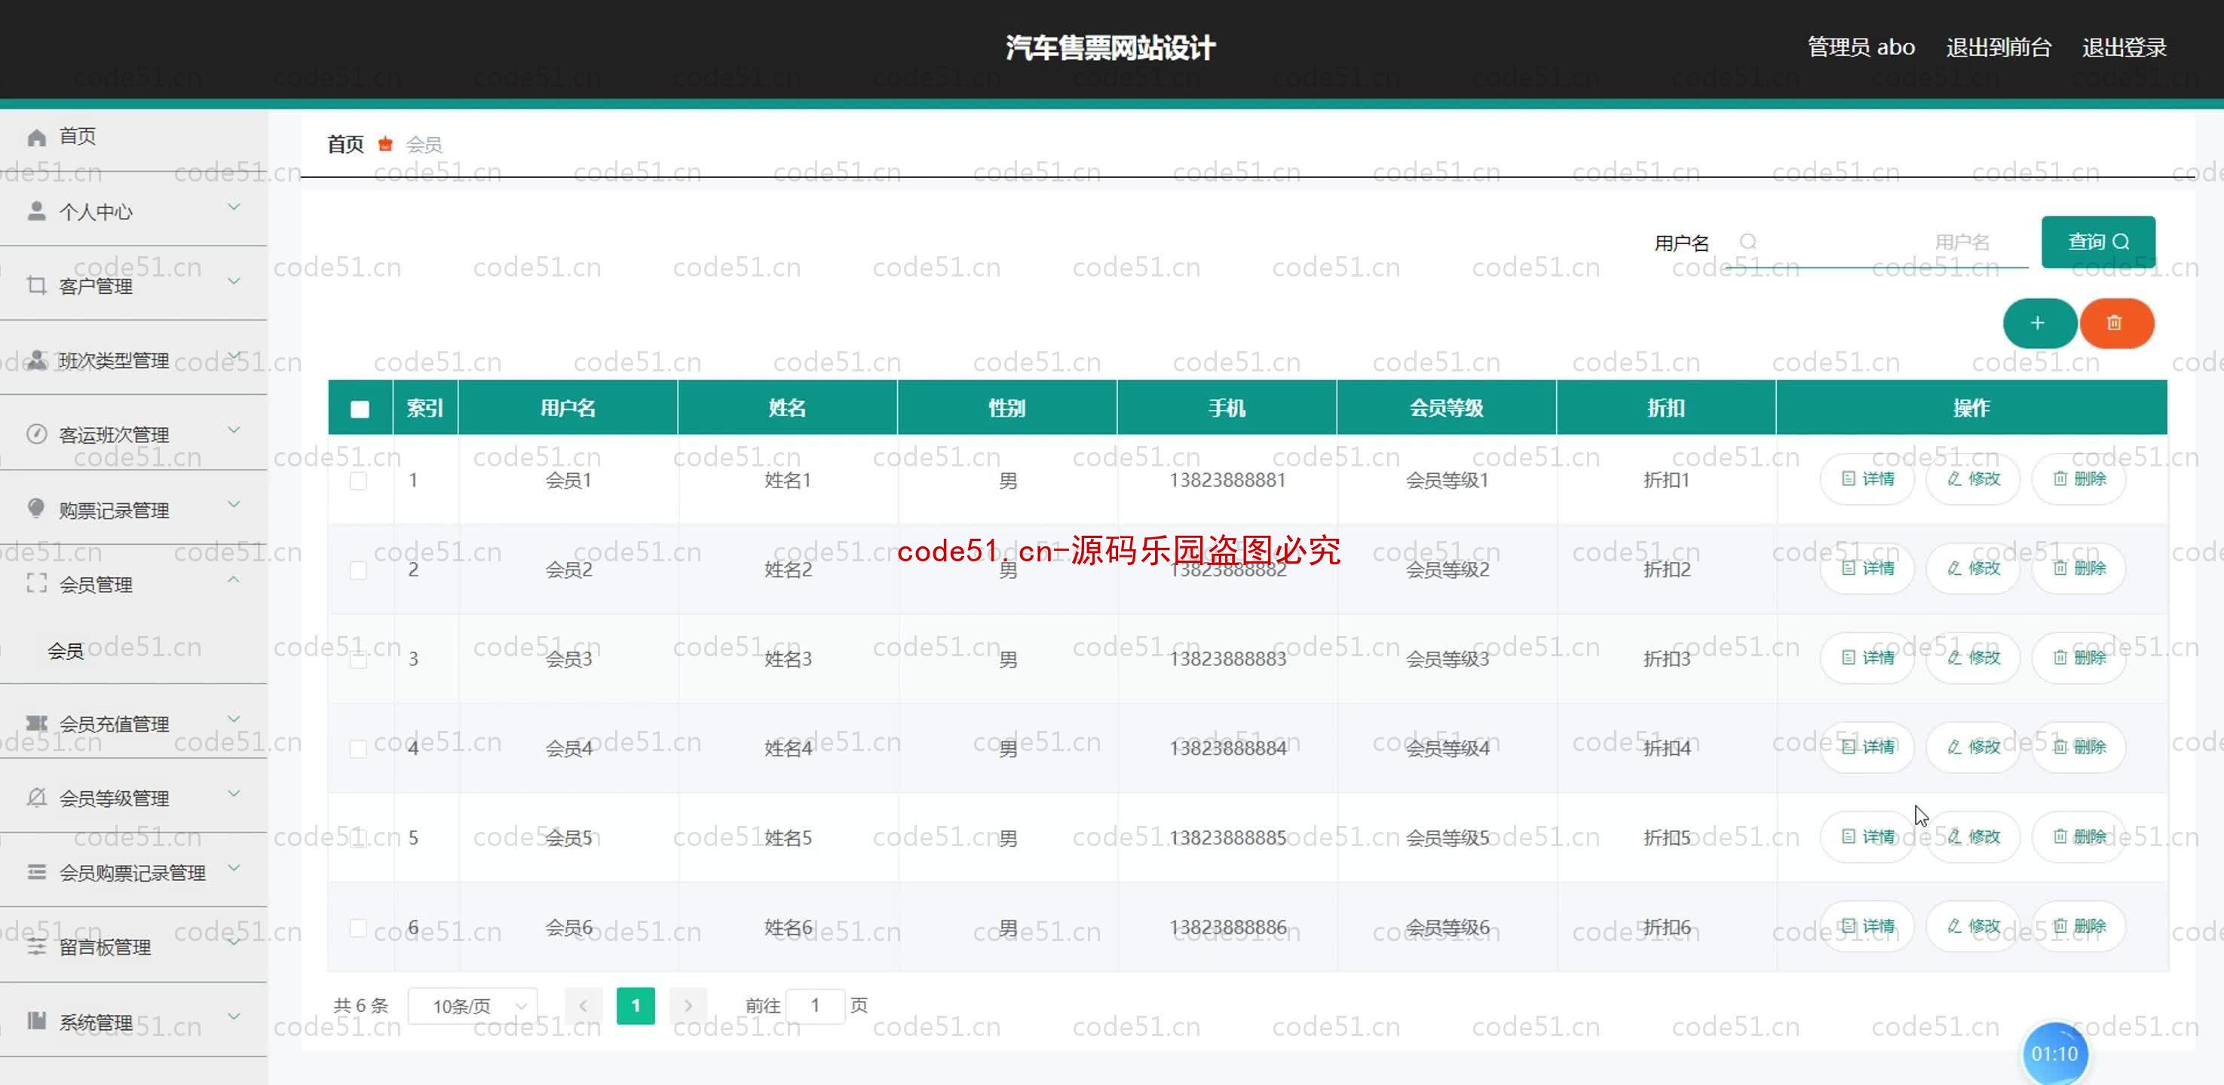This screenshot has height=1085, width=2224.
Task: Click the search magnifier icon in username field
Action: pos(1748,242)
